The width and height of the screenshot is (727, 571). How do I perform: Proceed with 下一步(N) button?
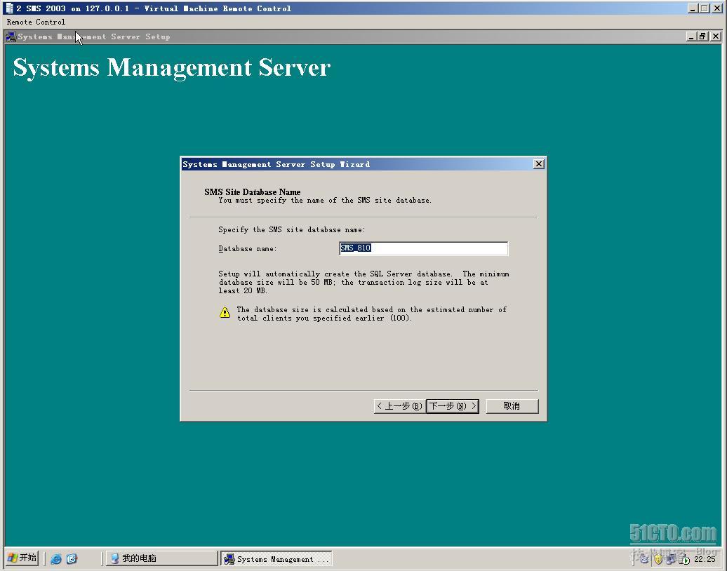[453, 406]
